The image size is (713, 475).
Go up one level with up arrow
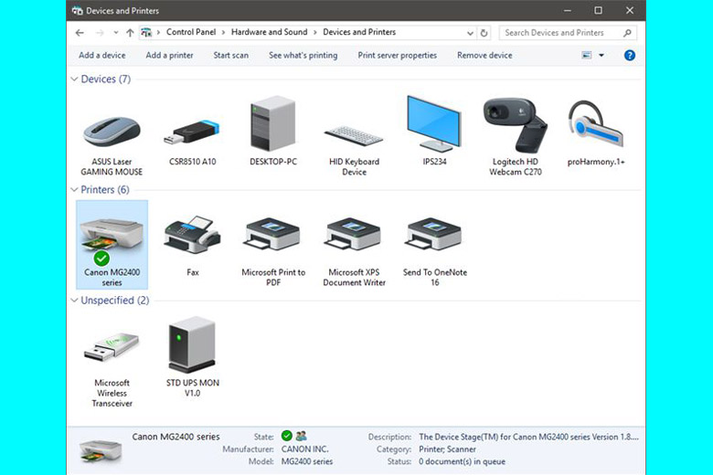tap(130, 33)
